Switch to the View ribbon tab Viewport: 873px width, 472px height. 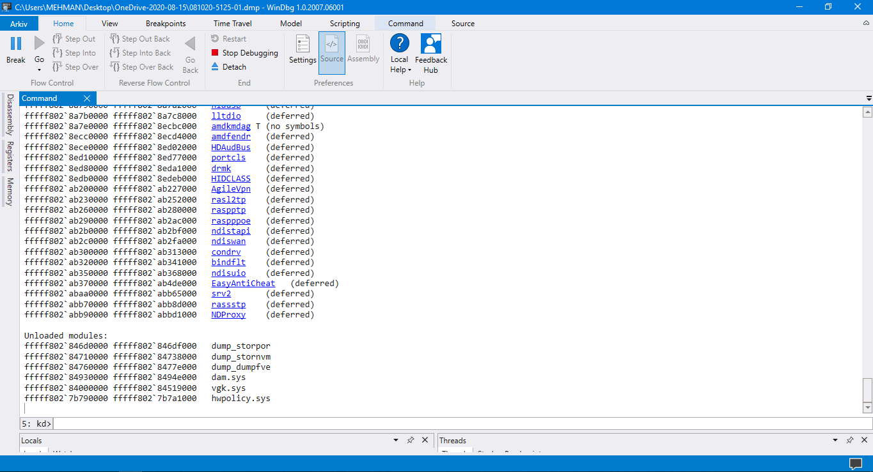pyautogui.click(x=110, y=24)
